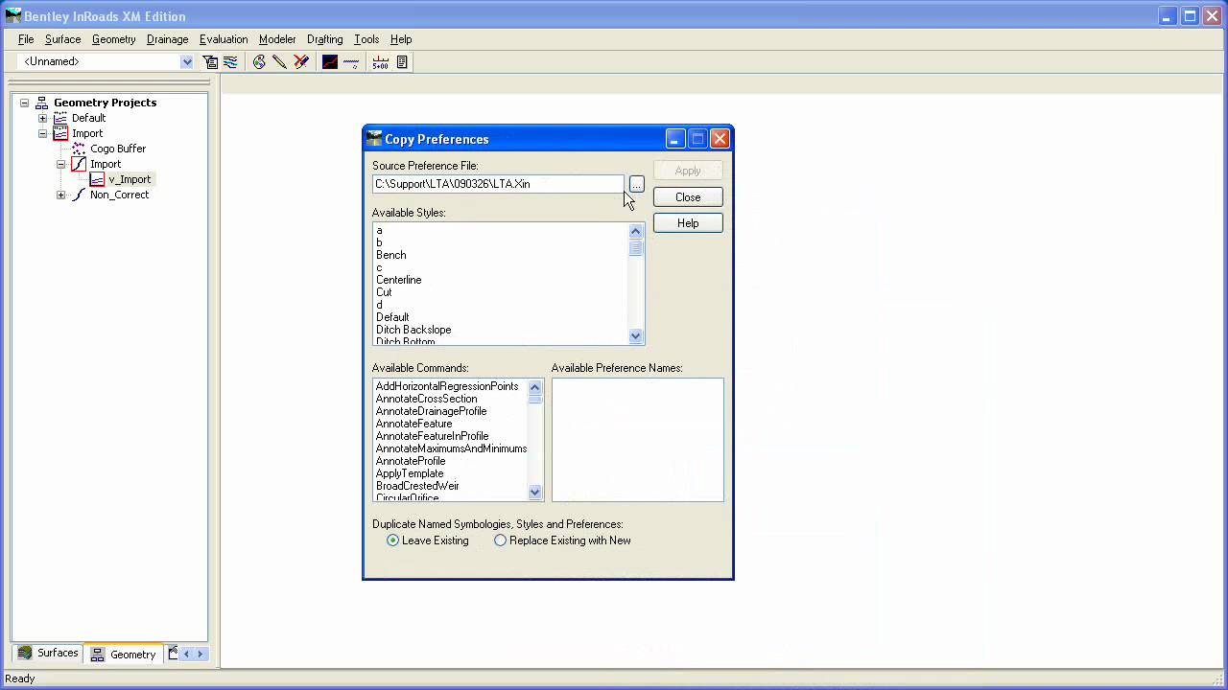The height and width of the screenshot is (690, 1228).
Task: Click the Source Preference File path field
Action: (x=498, y=184)
